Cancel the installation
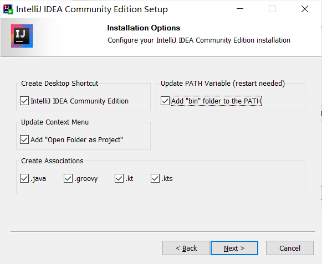Screen dimensions: 322x264 pyautogui.click(x=290, y=248)
